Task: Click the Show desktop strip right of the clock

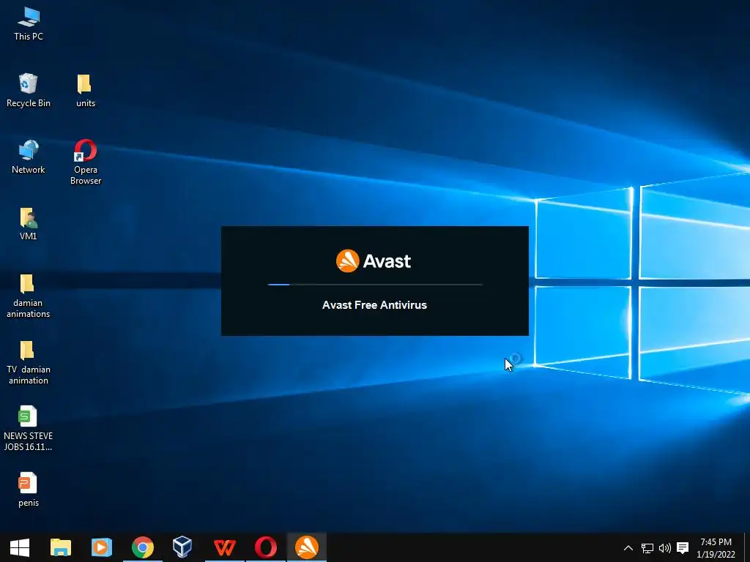Action: (x=747, y=547)
